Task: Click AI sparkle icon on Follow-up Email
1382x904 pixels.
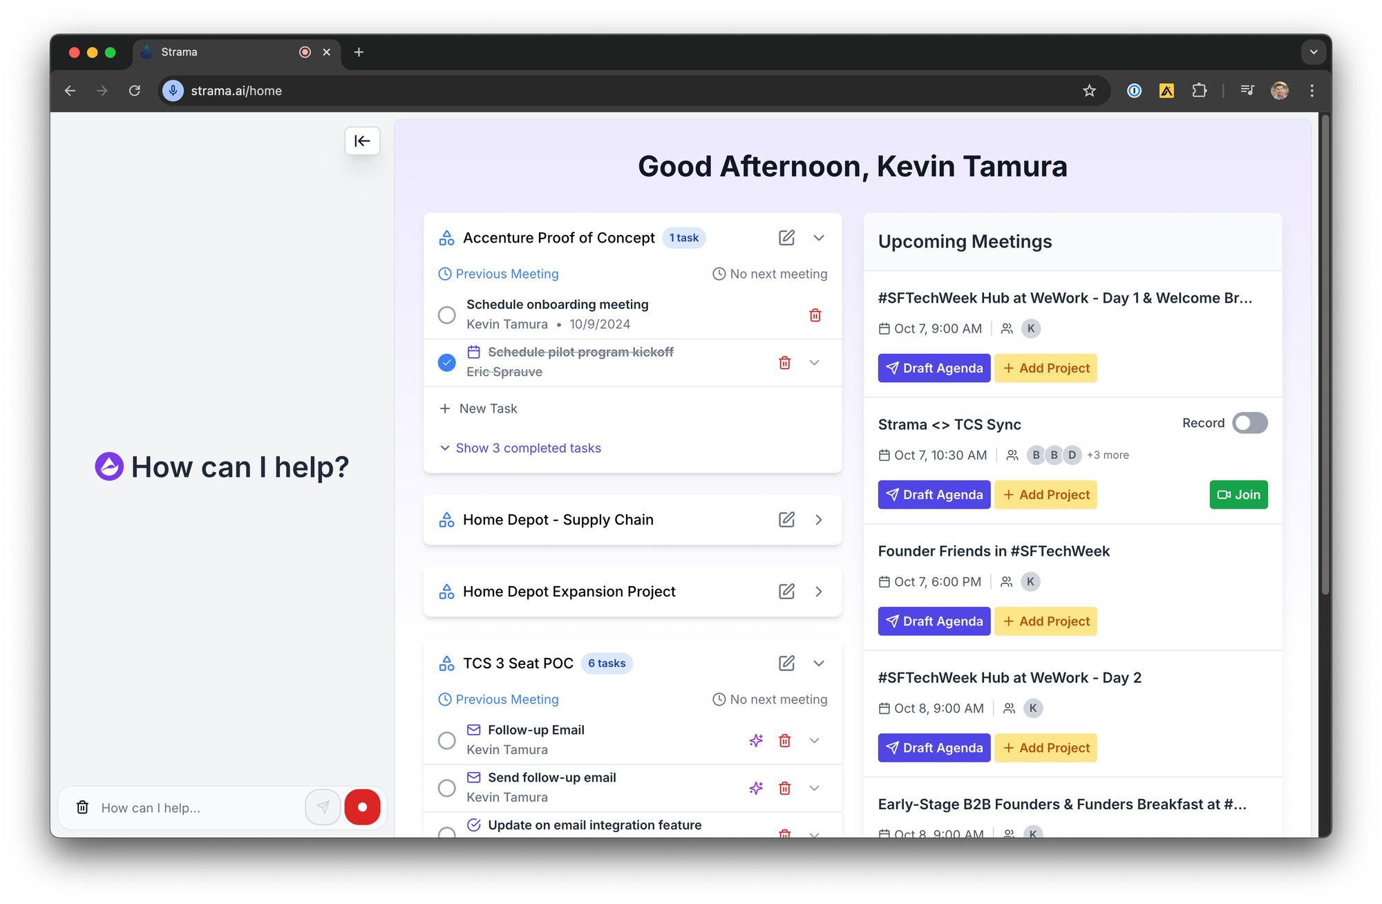Action: (756, 740)
